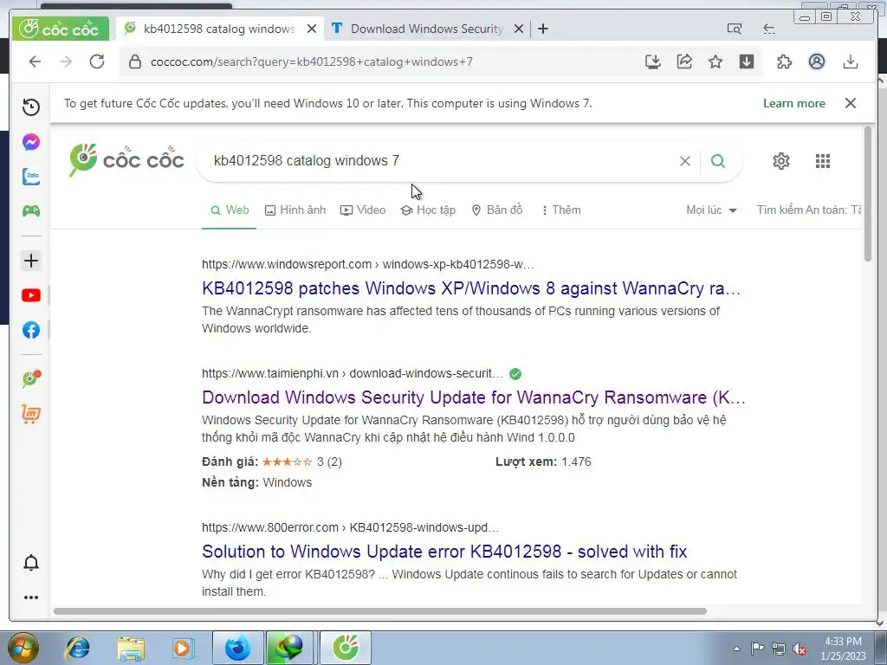Click the lock site info icon
Image resolution: width=887 pixels, height=665 pixels.
click(x=134, y=61)
